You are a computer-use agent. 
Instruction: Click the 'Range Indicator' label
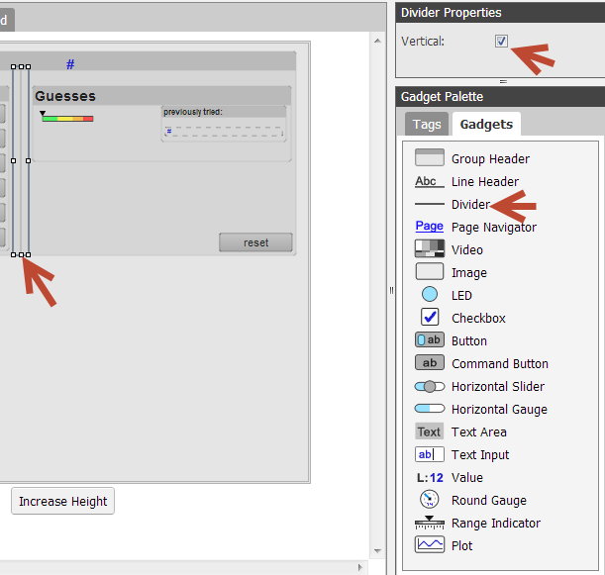(496, 523)
